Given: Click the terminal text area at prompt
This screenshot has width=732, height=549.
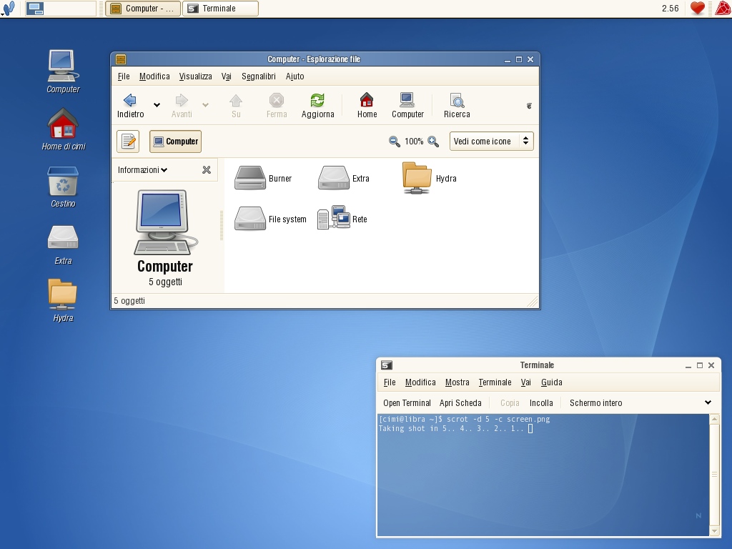Looking at the screenshot, I should tap(543, 475).
